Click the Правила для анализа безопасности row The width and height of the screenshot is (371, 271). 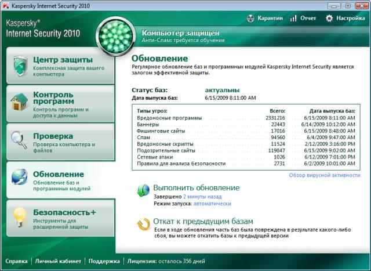246,164
